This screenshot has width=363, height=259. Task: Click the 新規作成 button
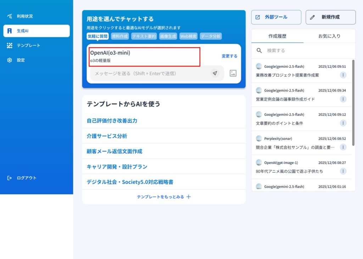pyautogui.click(x=330, y=17)
